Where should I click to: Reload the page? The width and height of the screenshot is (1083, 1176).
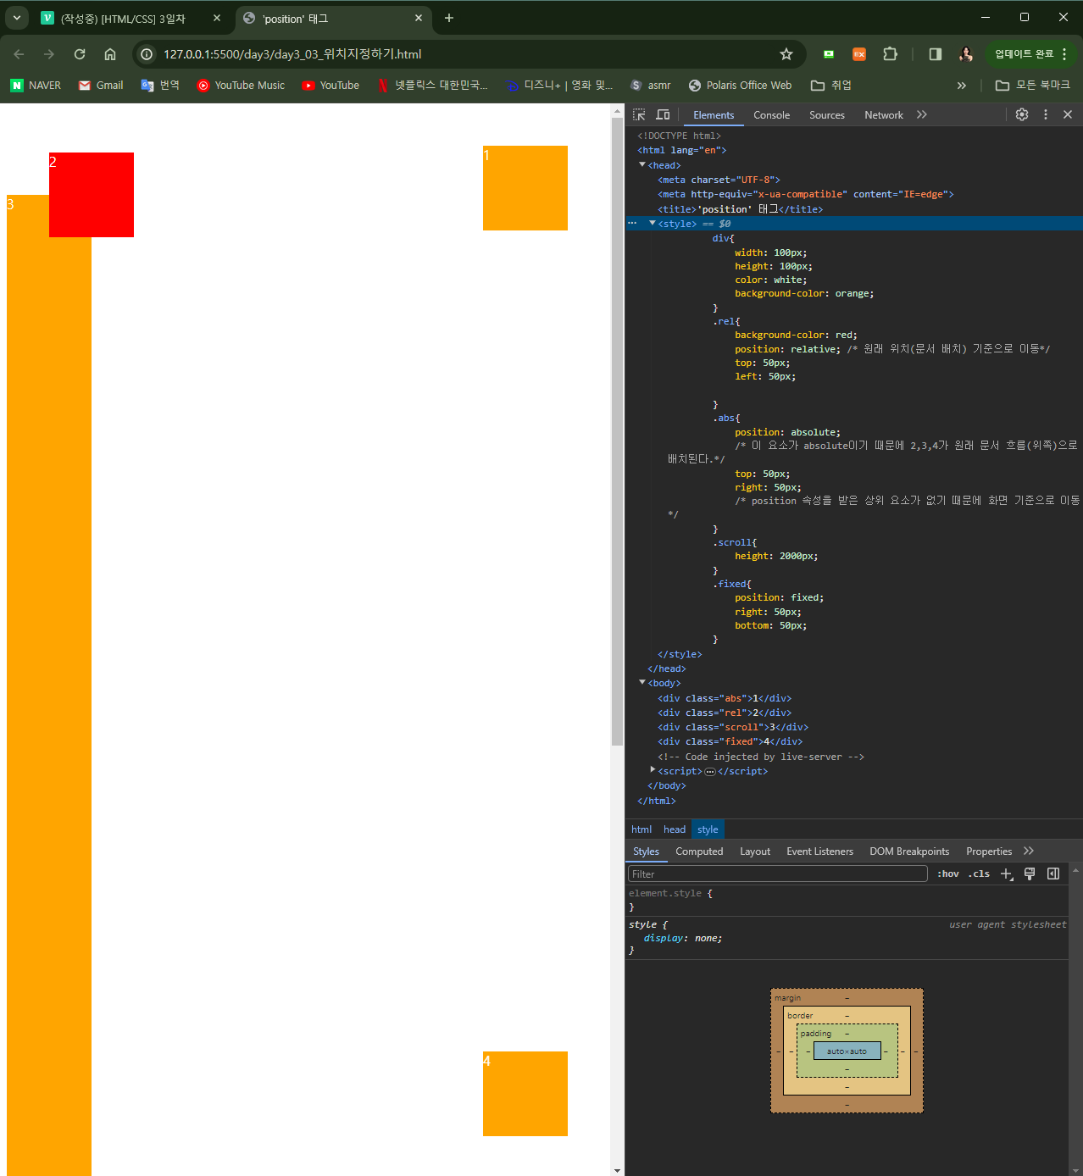(80, 54)
